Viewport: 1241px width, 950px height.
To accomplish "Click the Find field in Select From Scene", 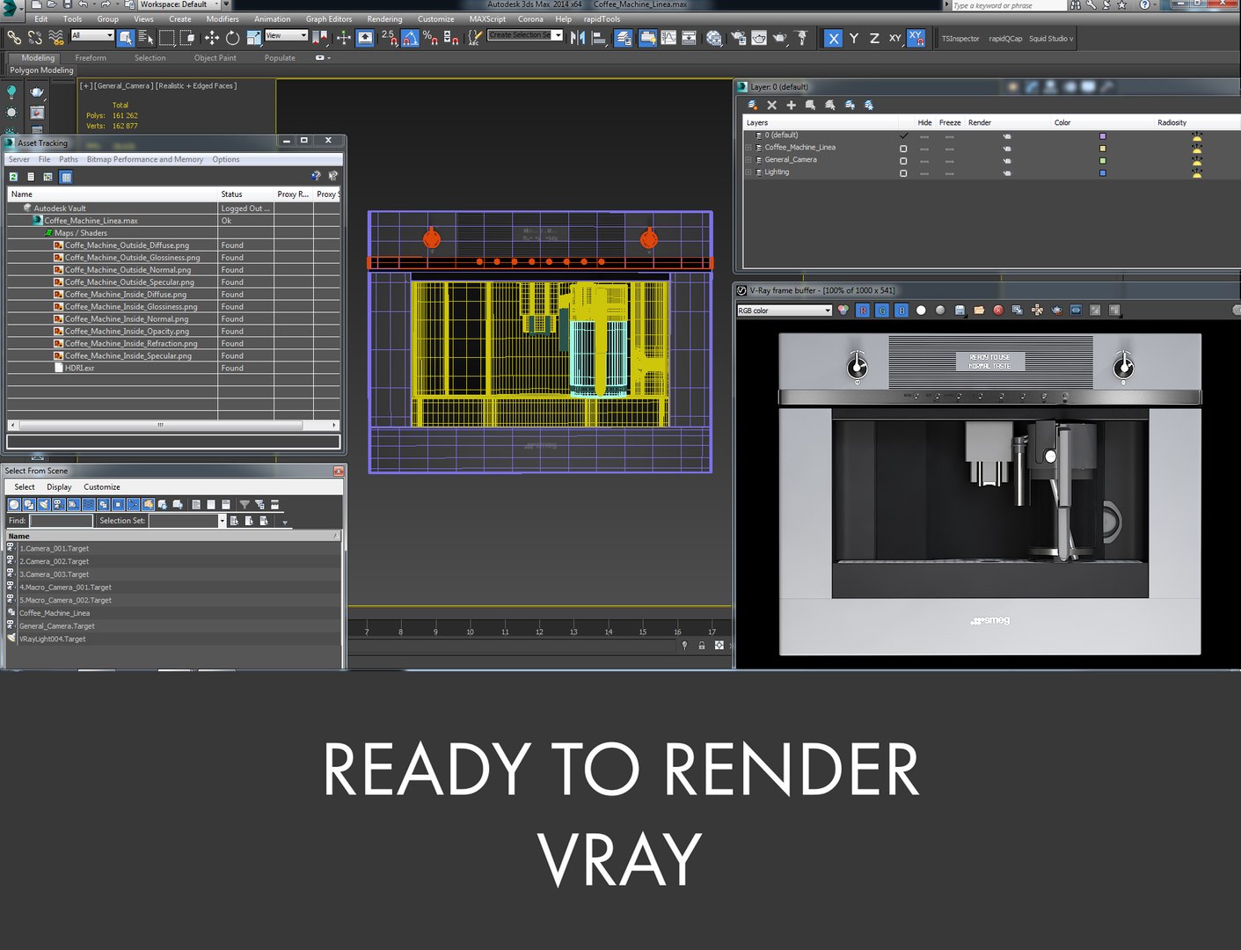I will (61, 521).
